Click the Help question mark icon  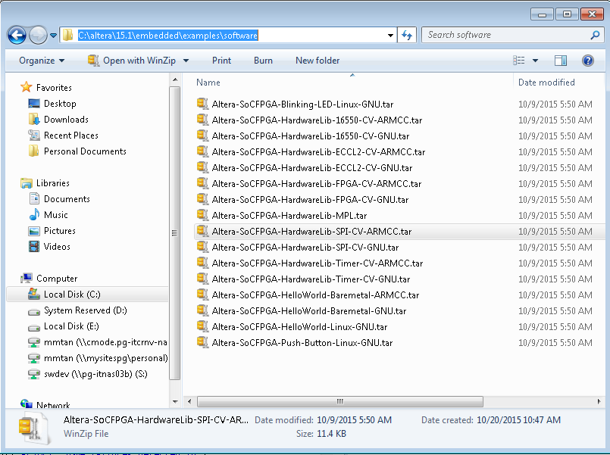point(587,61)
